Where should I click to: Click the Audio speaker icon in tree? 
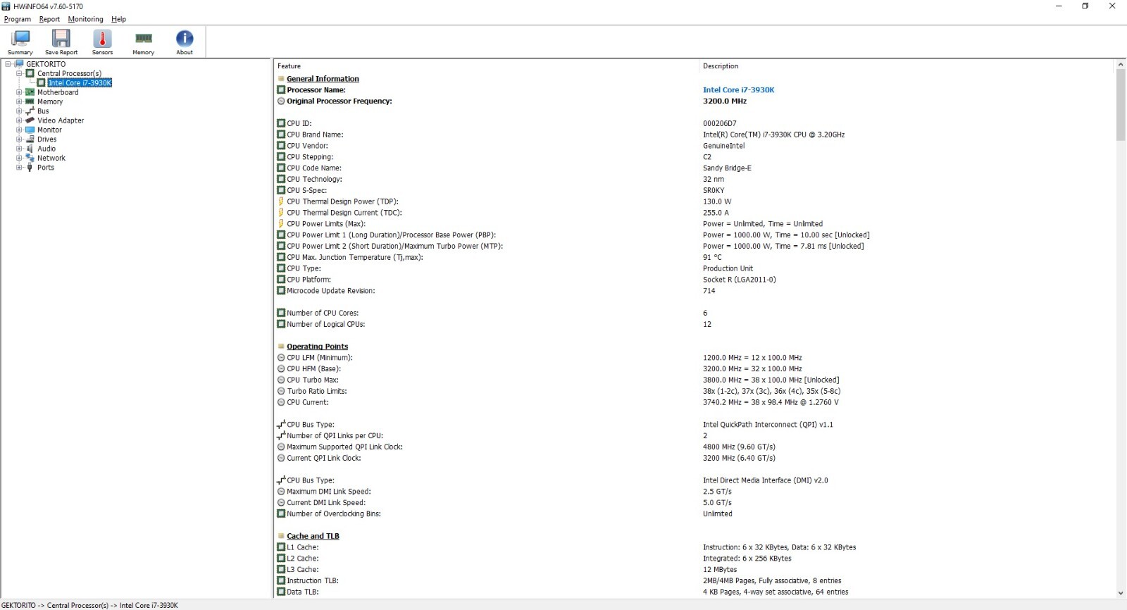click(x=30, y=149)
